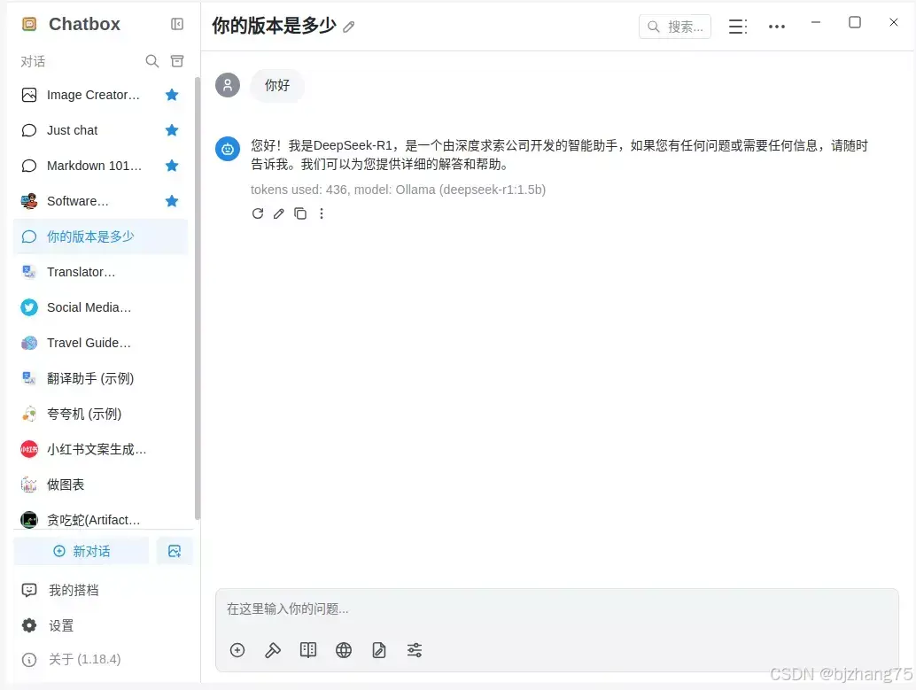Viewport: 916px width, 690px height.
Task: Create a new image conversation via the picture icon
Action: click(175, 551)
